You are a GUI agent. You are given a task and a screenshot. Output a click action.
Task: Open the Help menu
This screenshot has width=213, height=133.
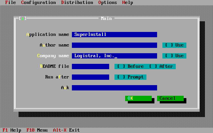pyautogui.click(x=127, y=3)
